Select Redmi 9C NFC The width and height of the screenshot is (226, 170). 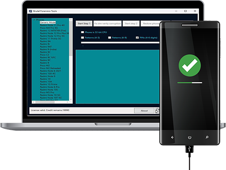pyautogui.click(x=48, y=57)
